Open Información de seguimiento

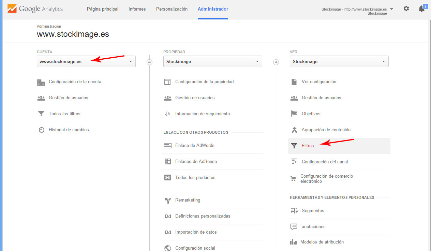coord(203,114)
